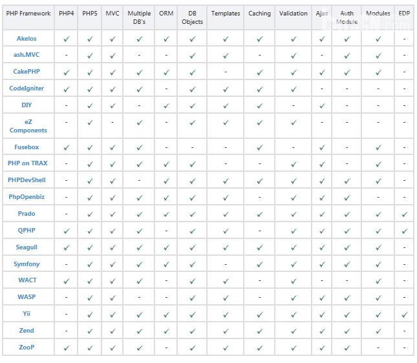Image resolution: width=417 pixels, height=363 pixels.
Task: Click the WACT Modules checkmark
Action: [x=378, y=281]
